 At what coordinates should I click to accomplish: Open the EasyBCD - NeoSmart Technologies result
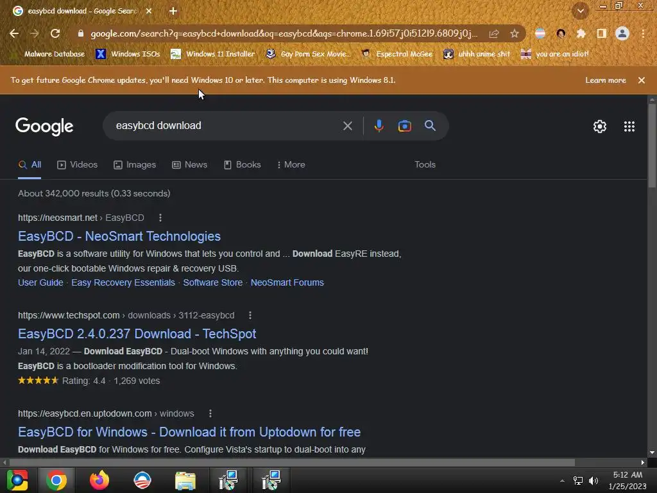pyautogui.click(x=119, y=236)
